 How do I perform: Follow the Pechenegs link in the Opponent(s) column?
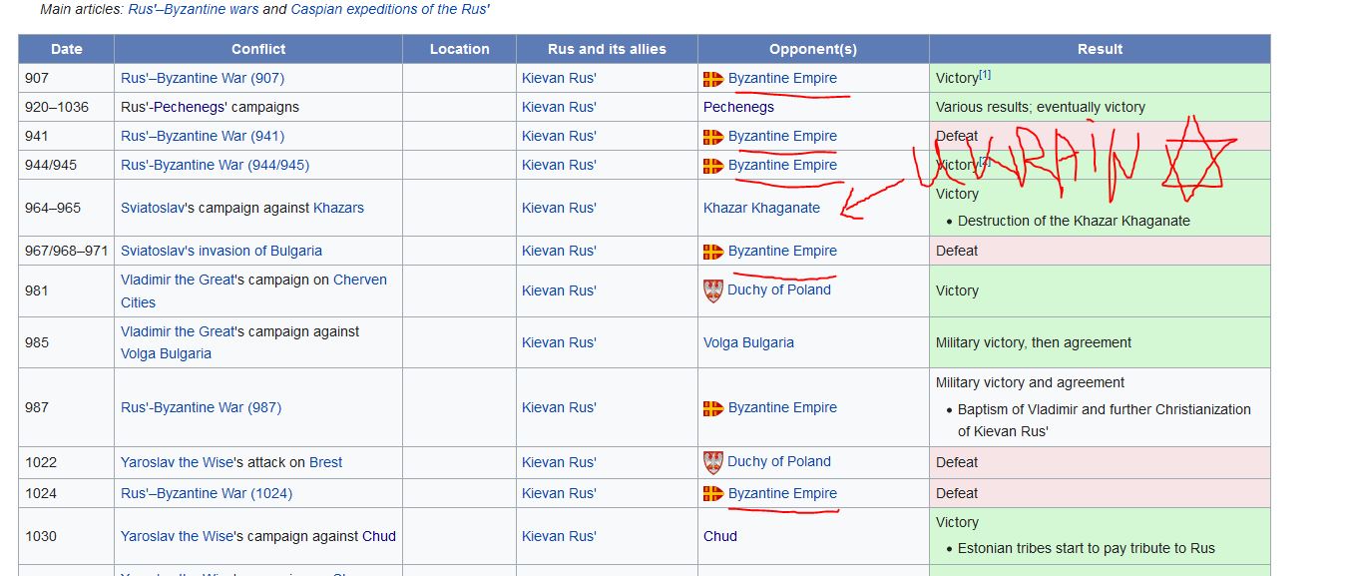point(738,107)
